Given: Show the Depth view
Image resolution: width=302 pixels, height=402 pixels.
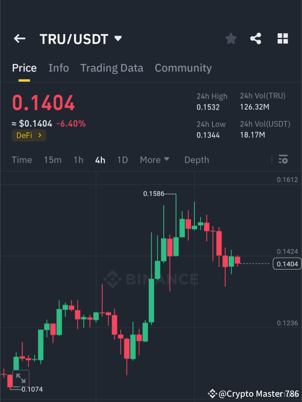Looking at the screenshot, I should tap(196, 160).
